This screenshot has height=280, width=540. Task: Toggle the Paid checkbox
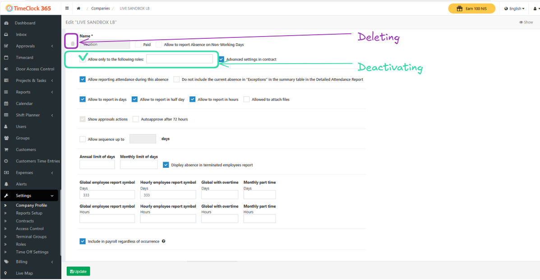[x=138, y=45]
